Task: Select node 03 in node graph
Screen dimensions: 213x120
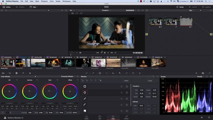Action: coord(186,22)
